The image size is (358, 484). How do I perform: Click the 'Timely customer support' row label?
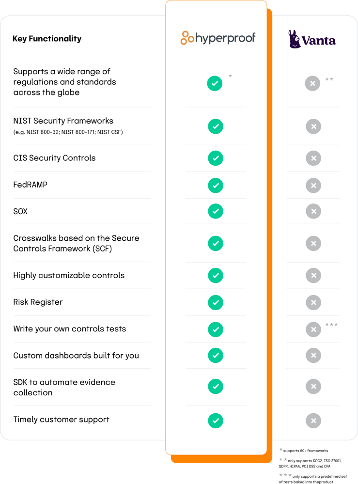(61, 420)
